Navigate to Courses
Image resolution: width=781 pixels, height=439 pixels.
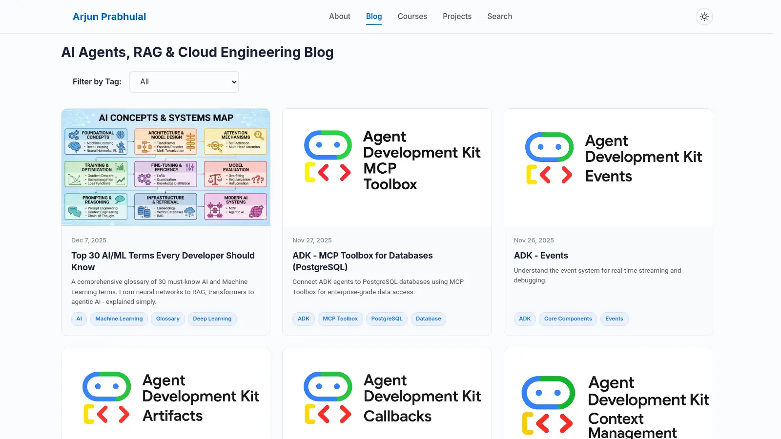coord(412,17)
